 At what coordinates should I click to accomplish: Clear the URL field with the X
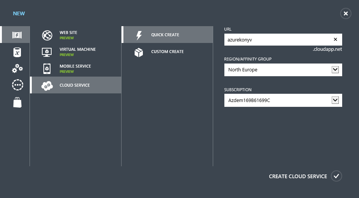pos(335,39)
